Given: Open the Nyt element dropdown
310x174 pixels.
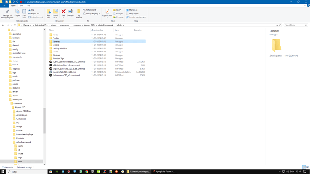Looking at the screenshot, I should [x=90, y=10].
